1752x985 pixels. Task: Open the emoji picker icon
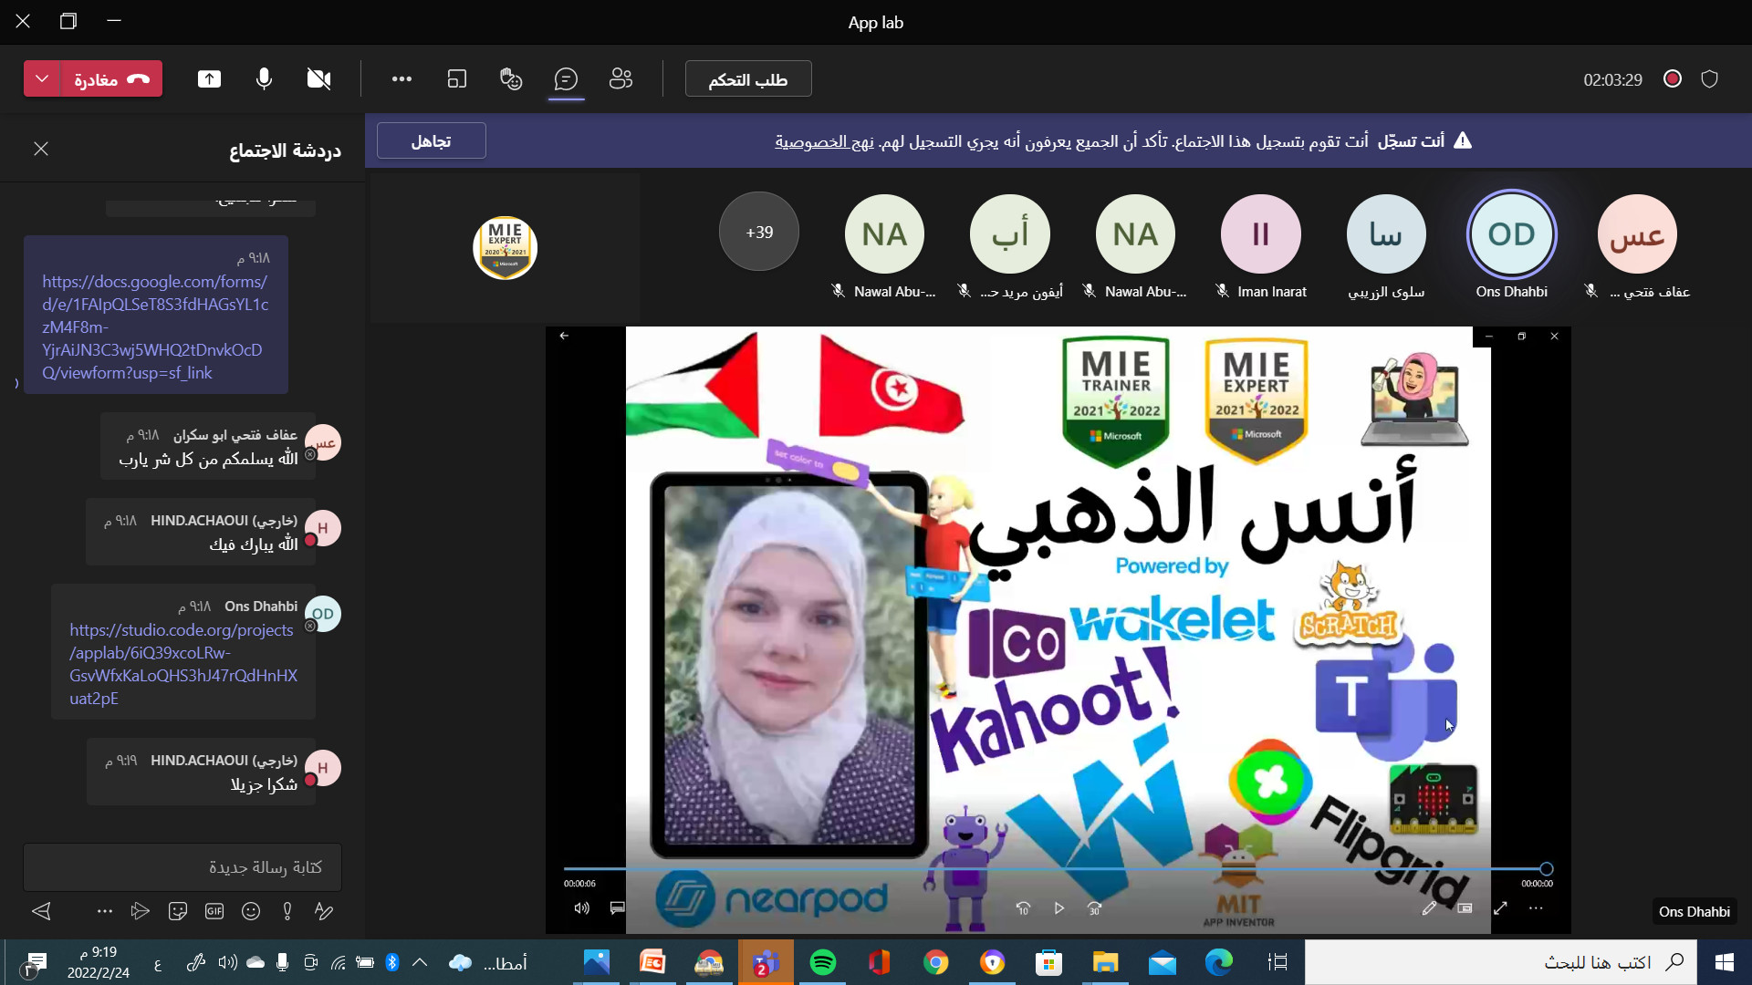point(251,910)
